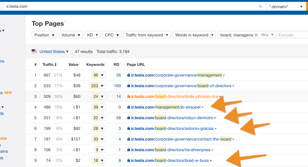308x167 pixels.
Task: Click lock icon beside contact-the-board URL
Action: coord(128,139)
